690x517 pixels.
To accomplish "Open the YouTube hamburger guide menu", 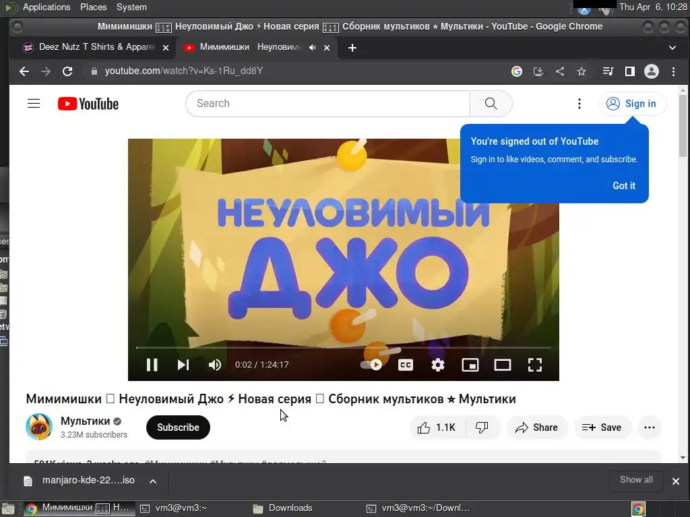I will [34, 104].
